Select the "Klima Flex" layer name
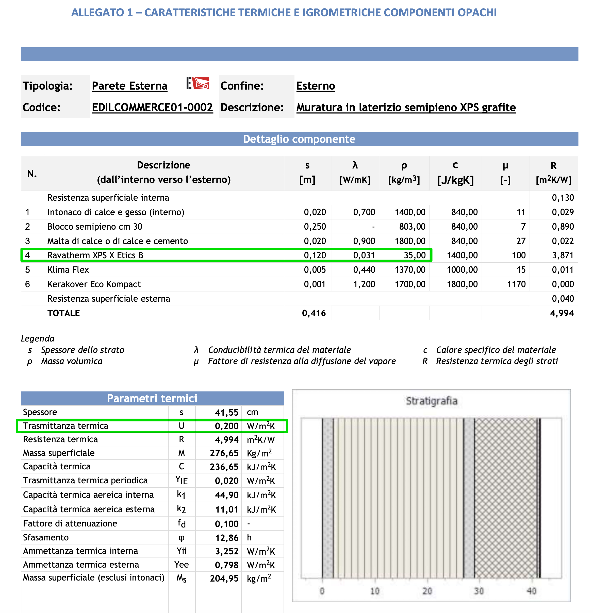 (68, 270)
